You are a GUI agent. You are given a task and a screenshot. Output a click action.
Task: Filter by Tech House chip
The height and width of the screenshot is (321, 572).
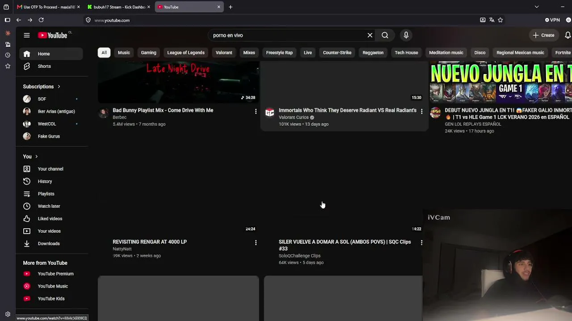(406, 53)
